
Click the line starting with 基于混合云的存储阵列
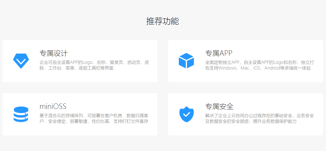pos(94,116)
